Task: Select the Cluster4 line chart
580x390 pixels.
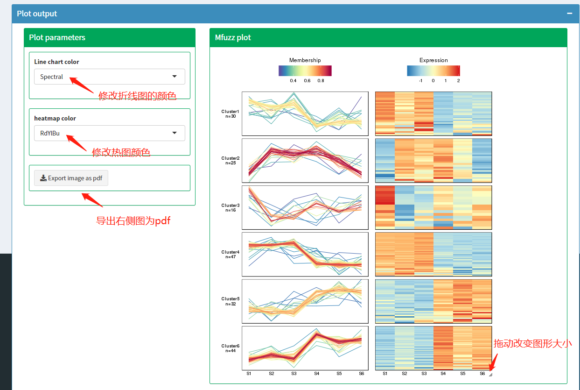Action: click(x=305, y=255)
